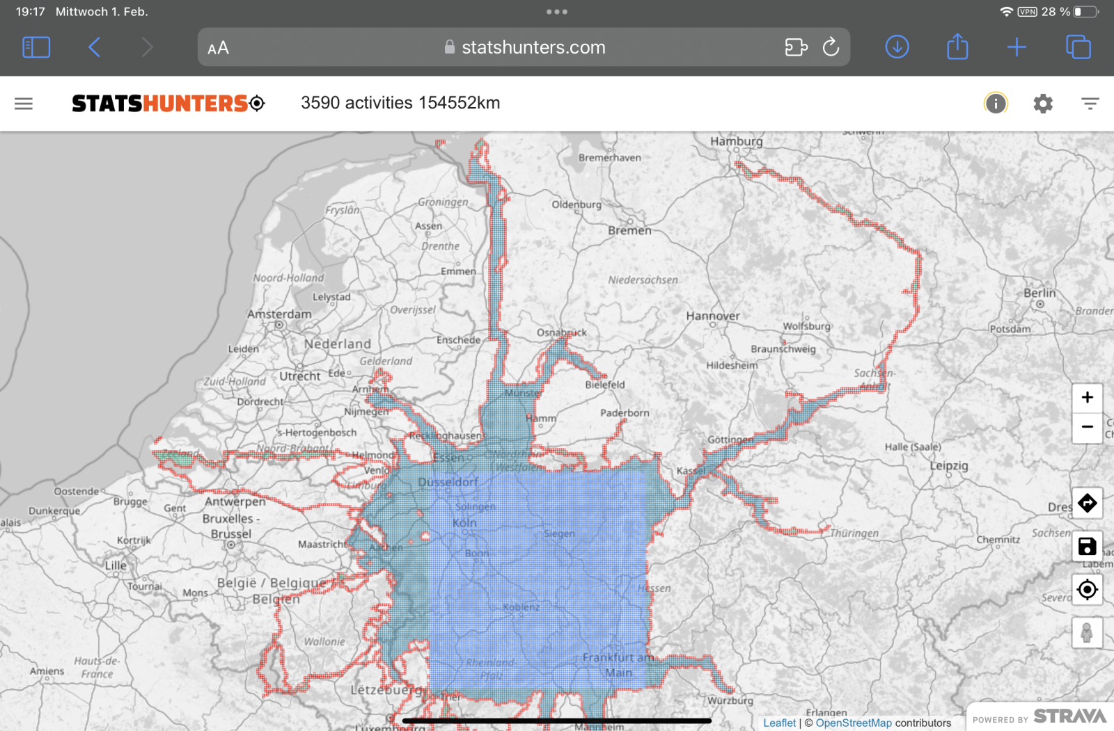Click the Paderborn map label
The width and height of the screenshot is (1114, 731).
click(x=625, y=412)
